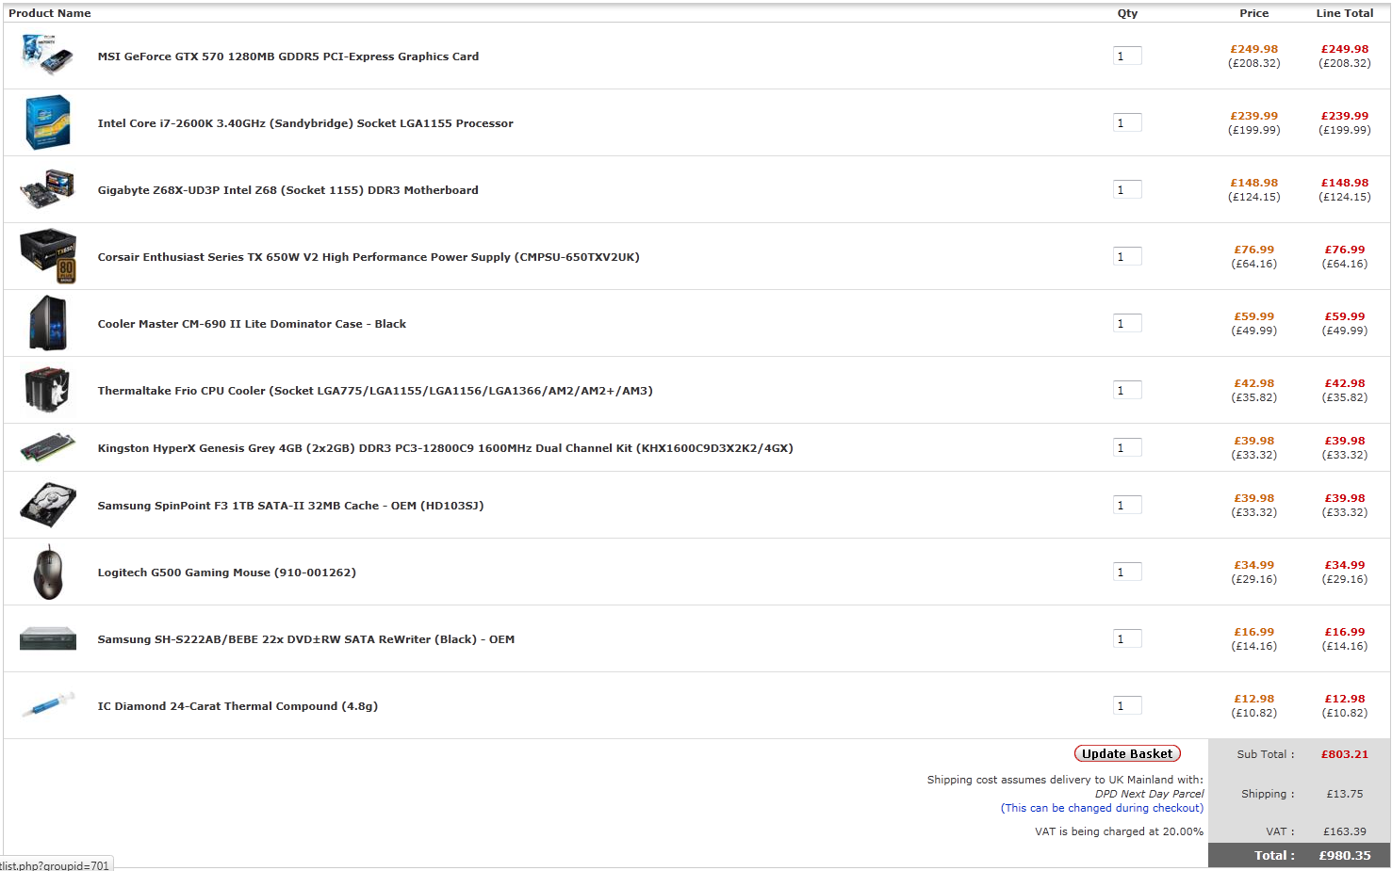Image resolution: width=1392 pixels, height=871 pixels.
Task: Open the 'This can be changed during checkout' link
Action: (1102, 808)
